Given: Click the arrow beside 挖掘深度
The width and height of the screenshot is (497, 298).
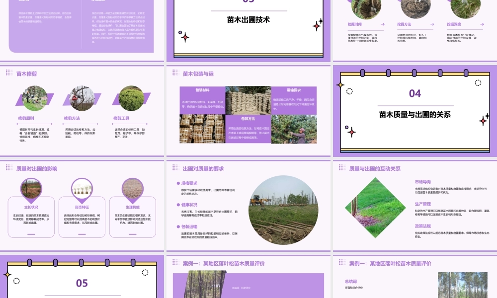Looking at the screenshot, I should [482, 24].
